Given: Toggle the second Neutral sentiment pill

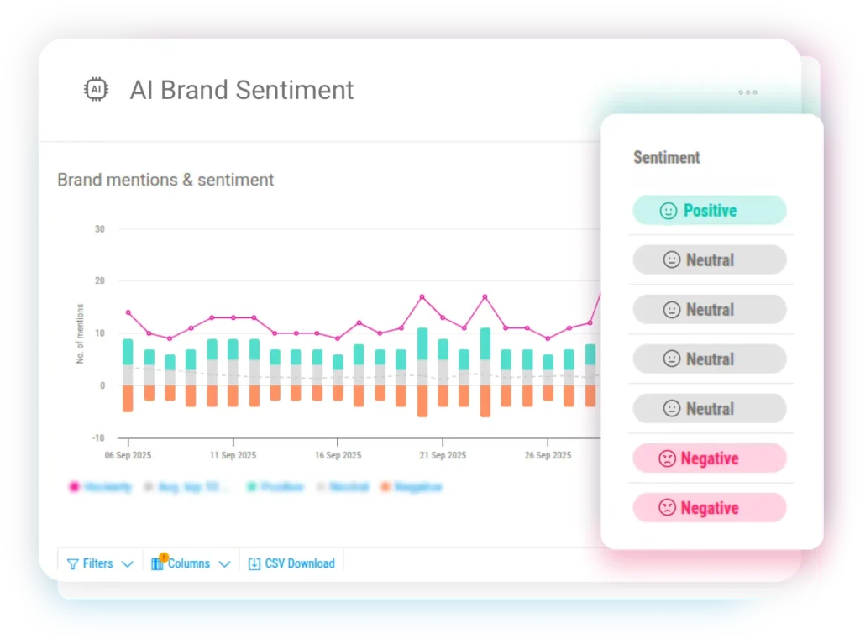Looking at the screenshot, I should click(x=710, y=309).
